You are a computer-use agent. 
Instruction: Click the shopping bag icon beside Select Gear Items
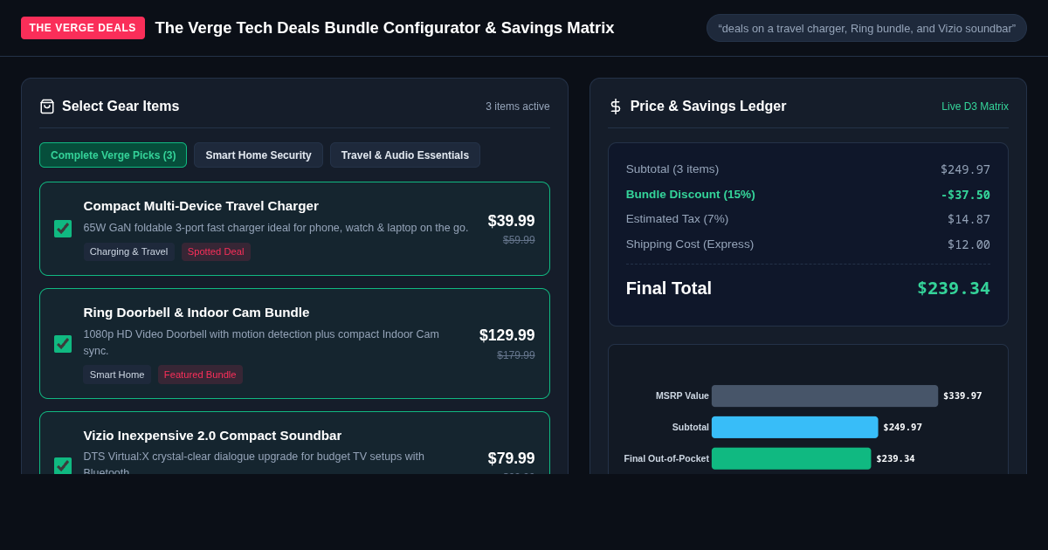pyautogui.click(x=47, y=107)
